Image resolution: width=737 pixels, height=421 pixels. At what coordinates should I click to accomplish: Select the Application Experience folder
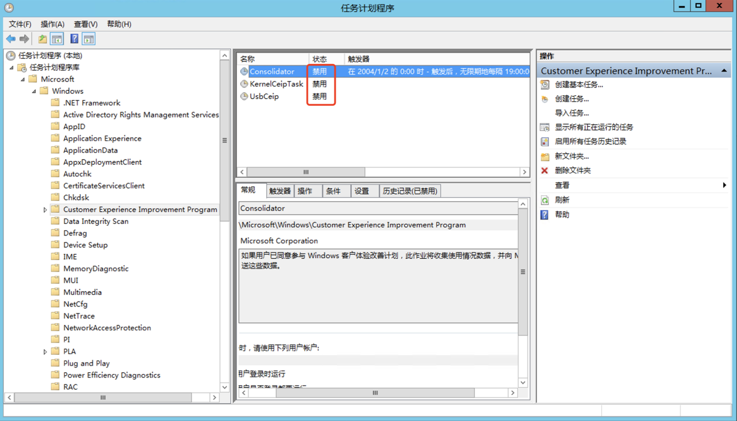click(102, 138)
